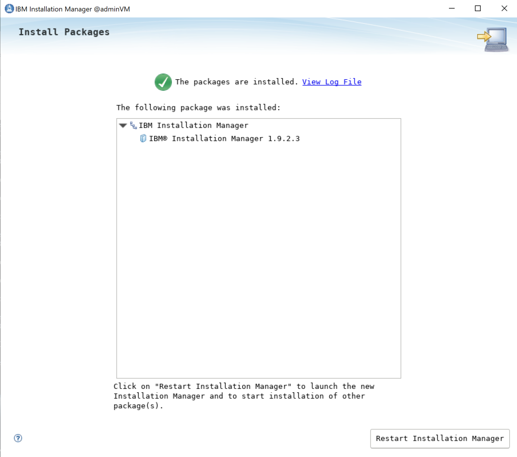Viewport: 517px width, 457px height.
Task: Click the green success checkmark icon
Action: click(x=163, y=82)
